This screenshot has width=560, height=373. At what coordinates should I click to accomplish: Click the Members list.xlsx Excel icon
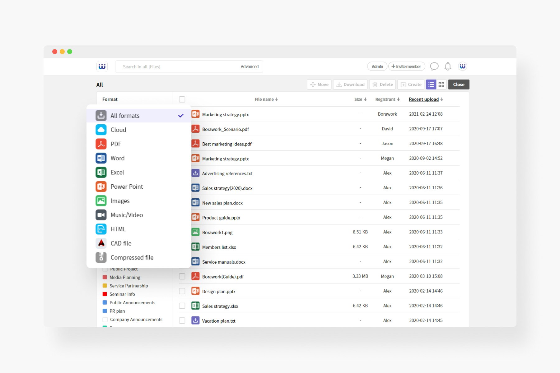pos(195,247)
